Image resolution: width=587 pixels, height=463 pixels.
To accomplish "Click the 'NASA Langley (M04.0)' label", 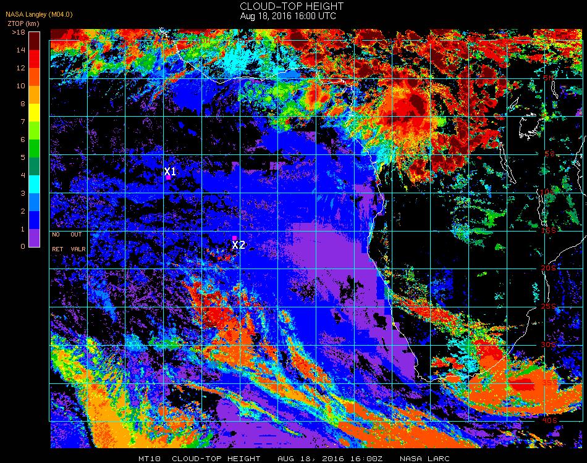I will [39, 14].
